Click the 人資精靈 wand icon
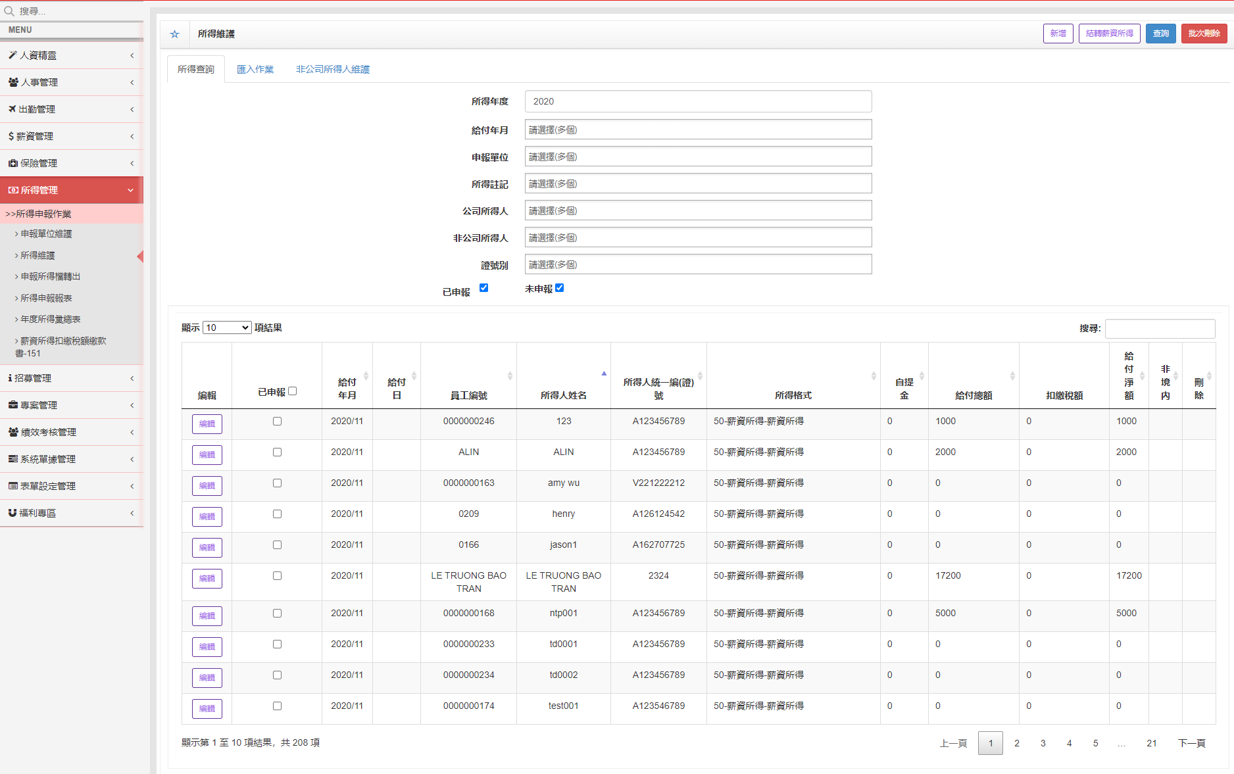The image size is (1234, 774). pos(12,55)
